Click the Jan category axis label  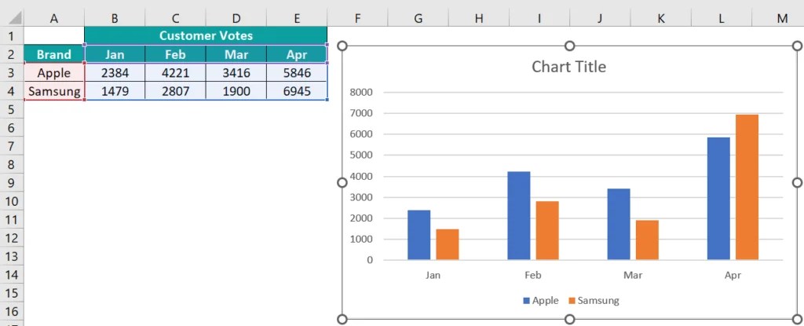tap(433, 275)
